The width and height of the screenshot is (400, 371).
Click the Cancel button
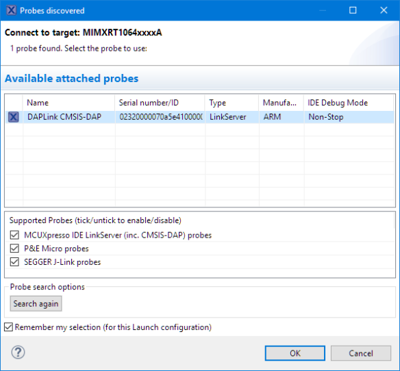(x=361, y=353)
